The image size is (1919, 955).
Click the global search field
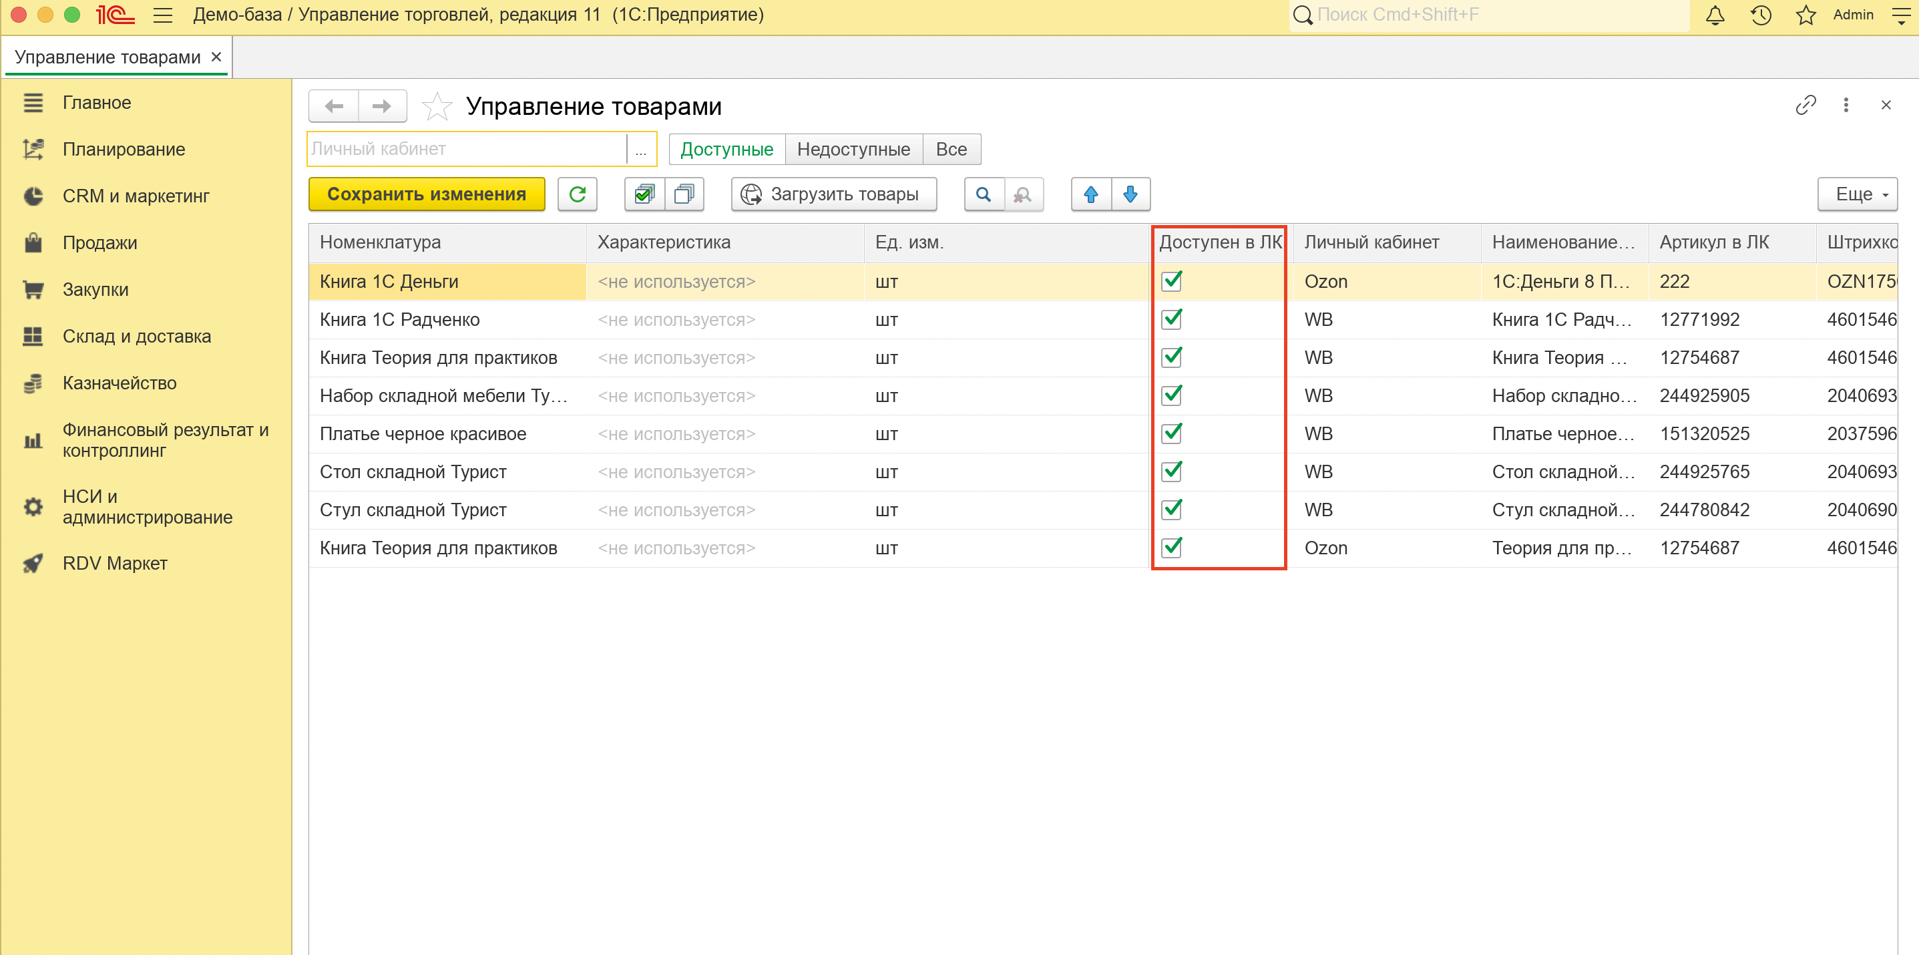click(x=1489, y=15)
